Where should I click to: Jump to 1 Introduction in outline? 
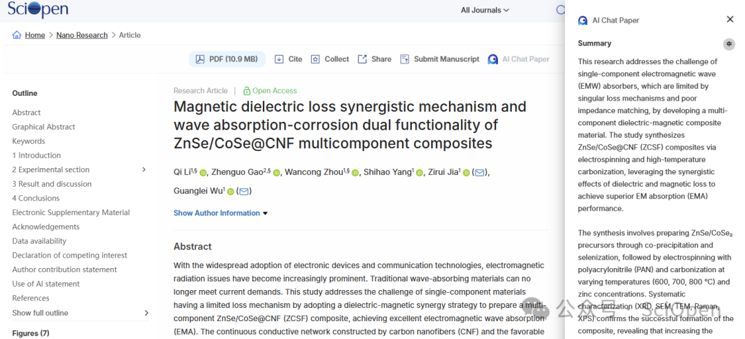click(37, 155)
